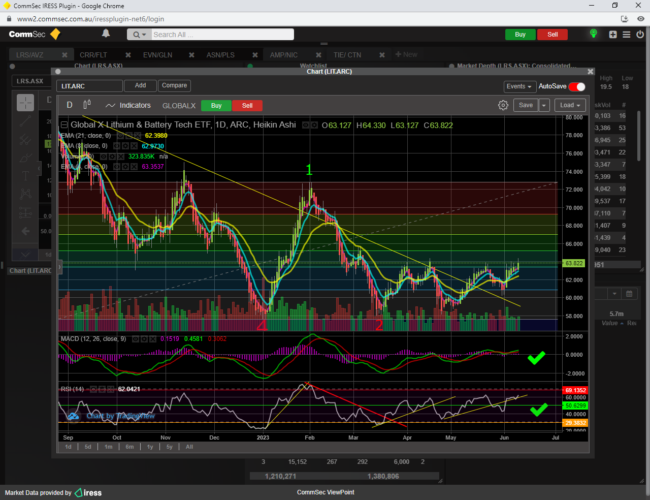Toggle visibility of Volume indicator
The image size is (650, 500).
click(104, 157)
